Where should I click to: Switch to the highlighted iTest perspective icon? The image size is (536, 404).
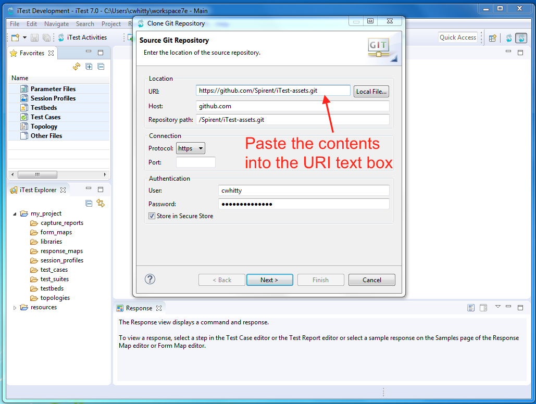point(521,38)
